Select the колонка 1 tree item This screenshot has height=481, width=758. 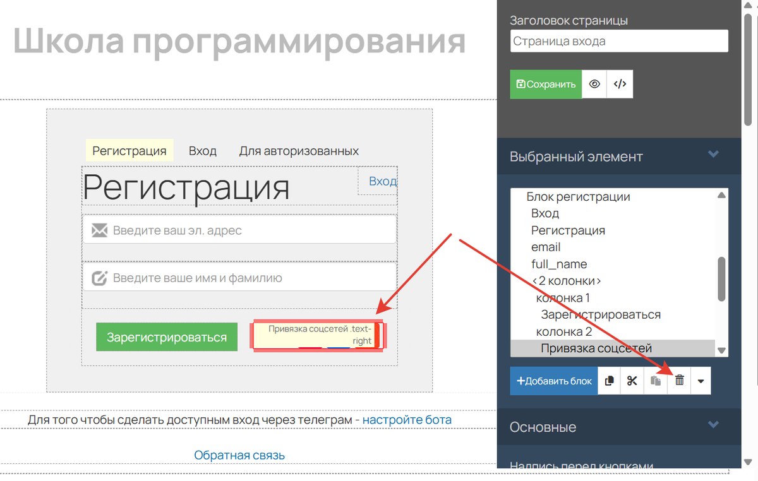(563, 297)
